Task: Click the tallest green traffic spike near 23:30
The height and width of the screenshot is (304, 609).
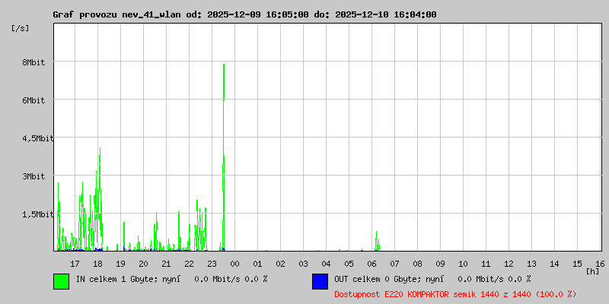Action: [224, 157]
